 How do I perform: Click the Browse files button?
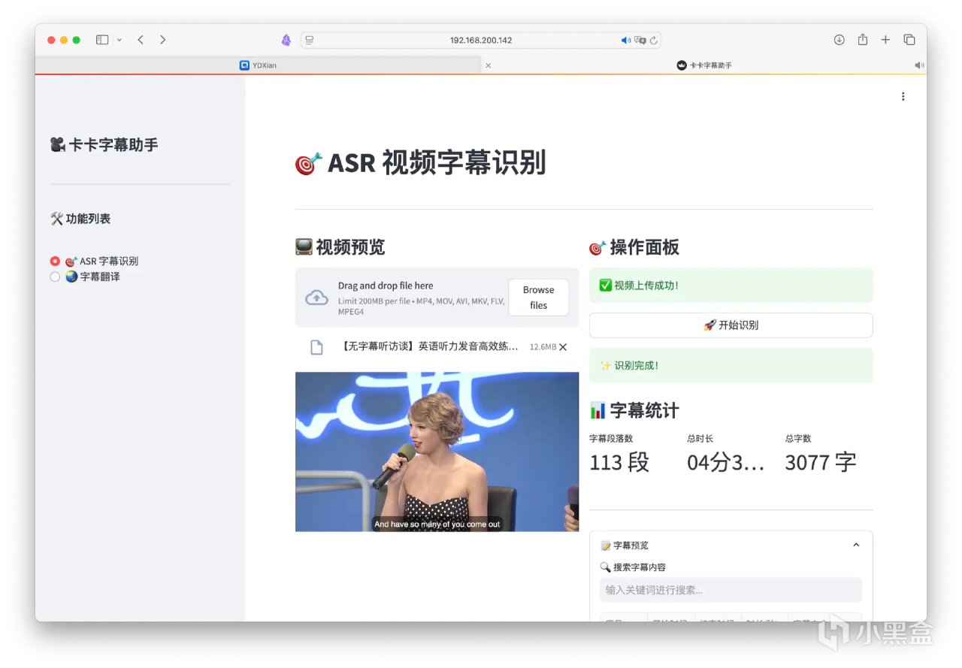click(x=538, y=298)
